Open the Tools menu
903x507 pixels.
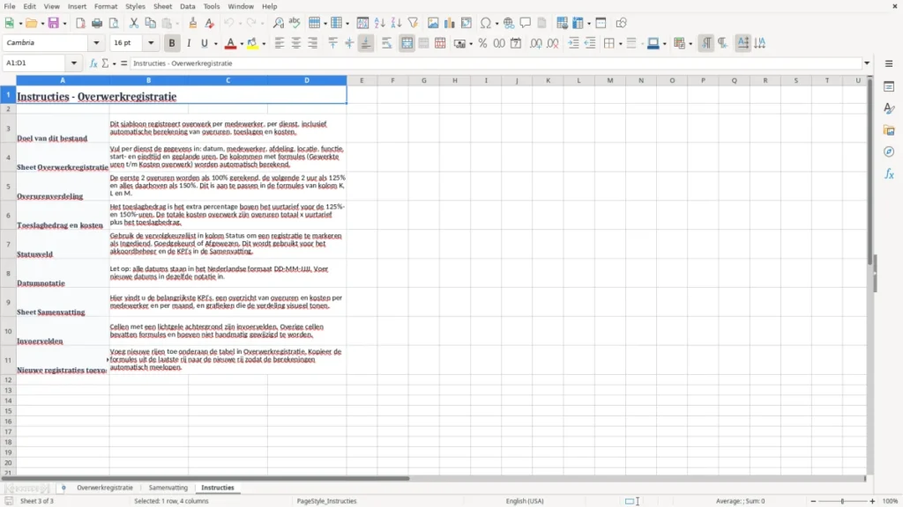point(212,6)
